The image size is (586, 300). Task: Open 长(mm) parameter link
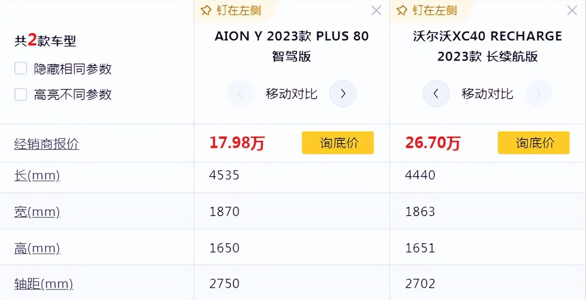click(x=37, y=175)
